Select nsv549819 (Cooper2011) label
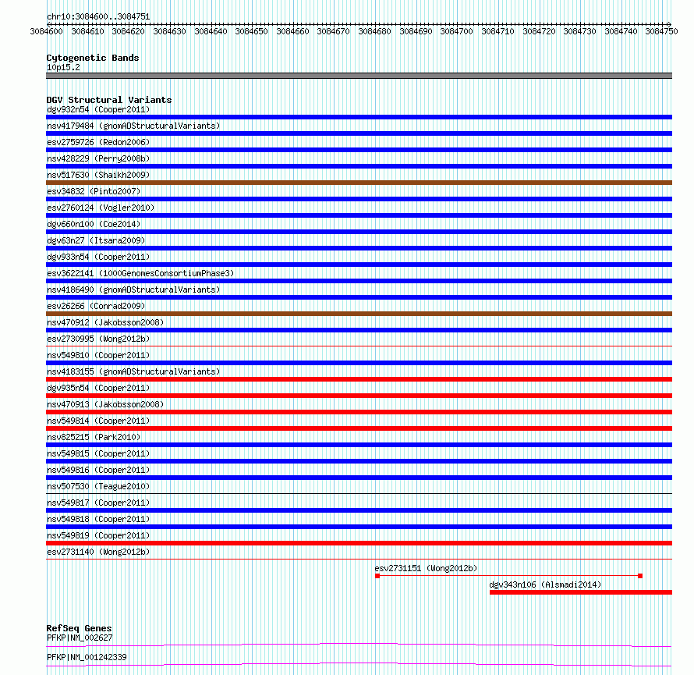This screenshot has height=675, width=694. [98, 535]
